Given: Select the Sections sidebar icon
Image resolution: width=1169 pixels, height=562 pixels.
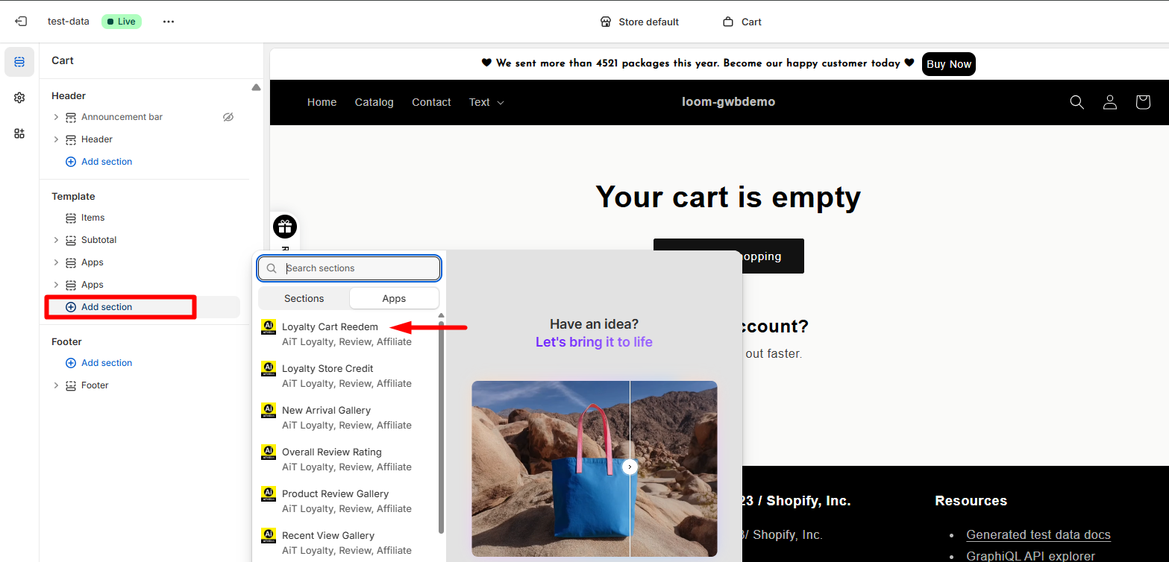Looking at the screenshot, I should (19, 62).
